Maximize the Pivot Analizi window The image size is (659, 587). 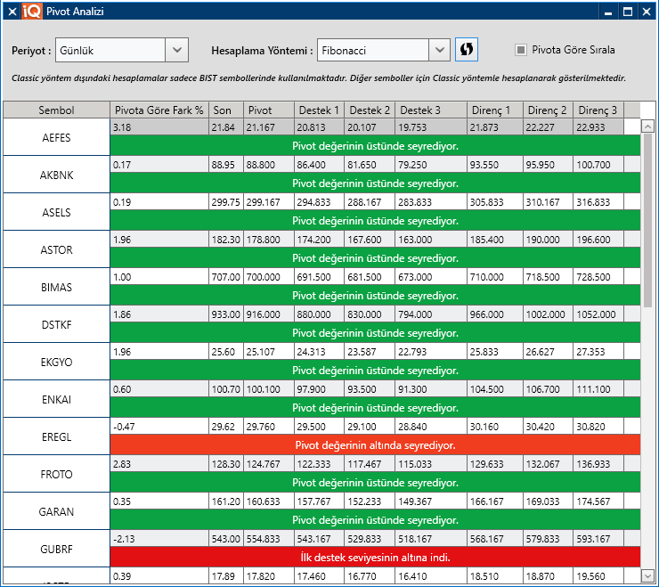[628, 12]
